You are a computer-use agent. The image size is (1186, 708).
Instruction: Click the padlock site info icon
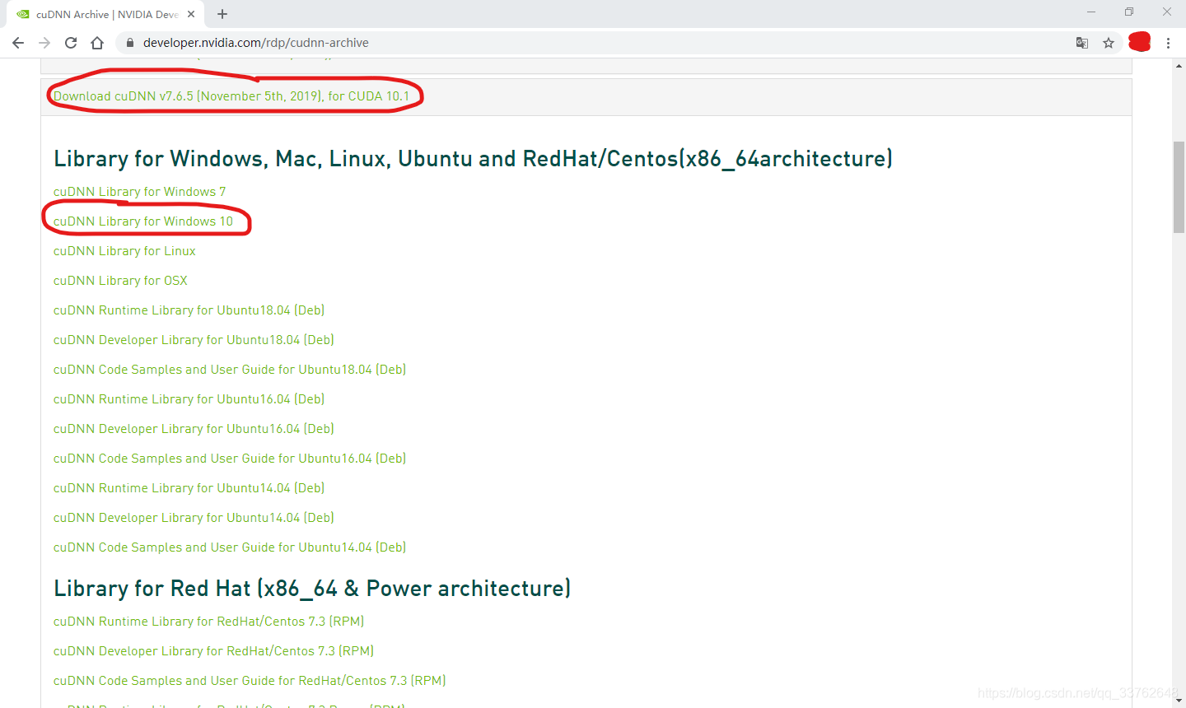130,43
